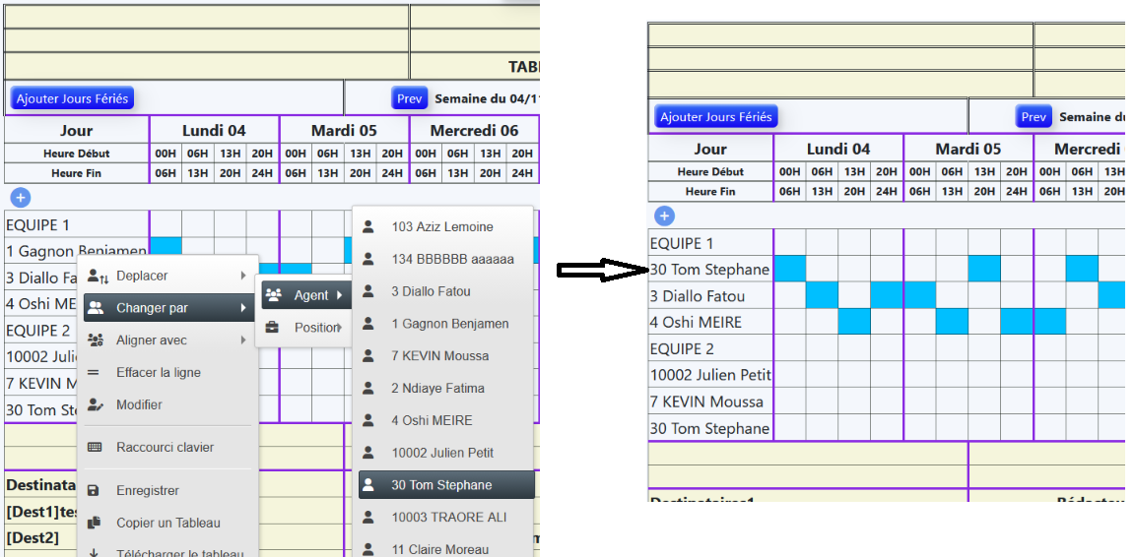Click Ajouter Jours Fériés button in left table

click(x=72, y=97)
